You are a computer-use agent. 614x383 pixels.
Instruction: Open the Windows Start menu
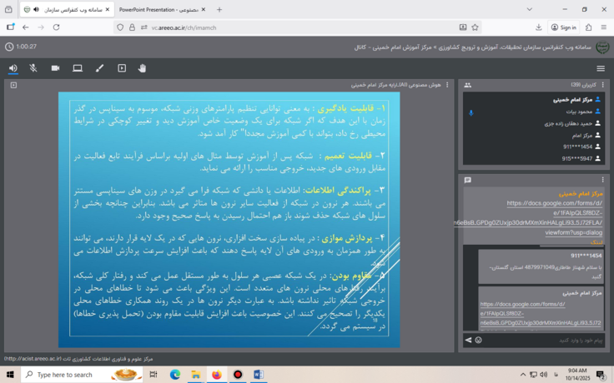click(x=10, y=375)
